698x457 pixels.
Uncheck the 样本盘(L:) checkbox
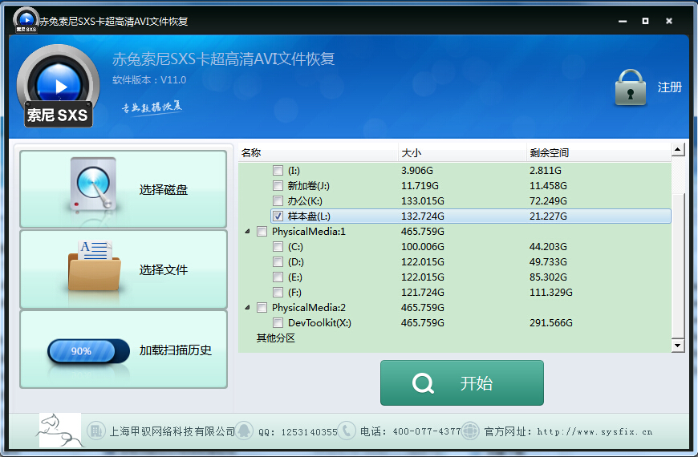(x=278, y=216)
